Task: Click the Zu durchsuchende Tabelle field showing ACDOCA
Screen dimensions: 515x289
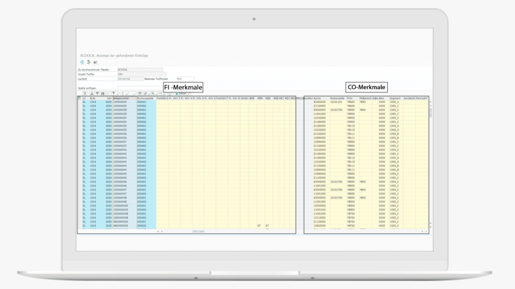Action: coord(139,69)
